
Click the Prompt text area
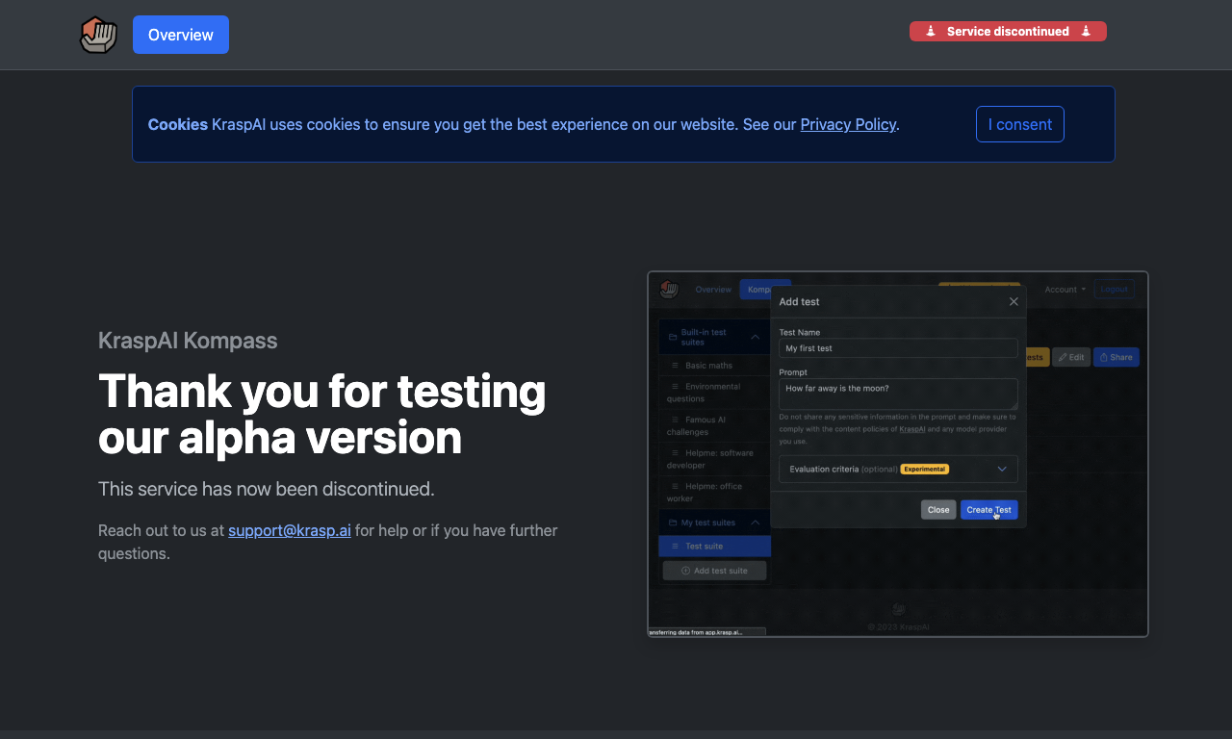tap(898, 394)
